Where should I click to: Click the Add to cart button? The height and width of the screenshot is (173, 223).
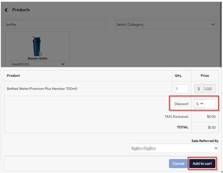pos(202,164)
